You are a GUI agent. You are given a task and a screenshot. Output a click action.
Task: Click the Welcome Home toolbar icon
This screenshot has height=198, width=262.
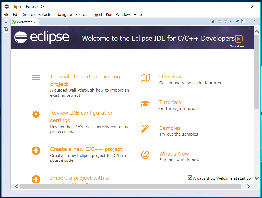[214, 21]
